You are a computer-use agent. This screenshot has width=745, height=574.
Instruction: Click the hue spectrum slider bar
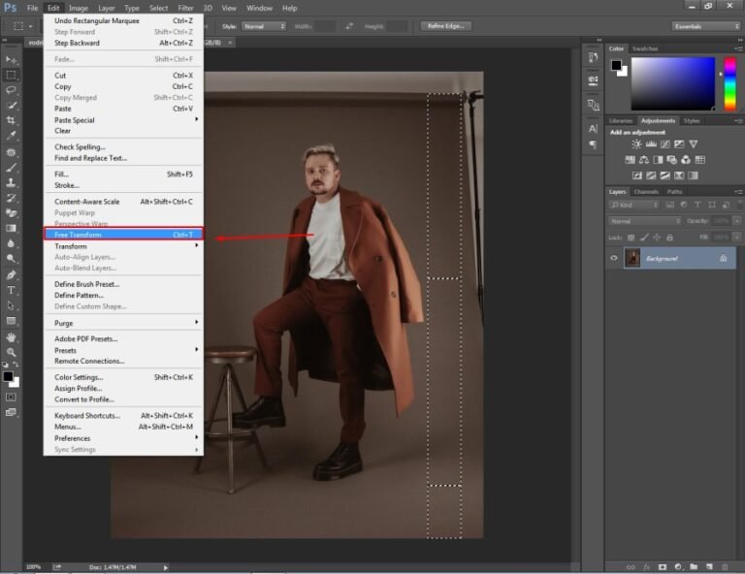(x=729, y=84)
